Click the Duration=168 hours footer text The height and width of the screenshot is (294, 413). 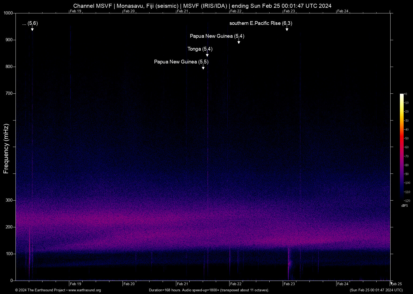[x=209, y=290]
